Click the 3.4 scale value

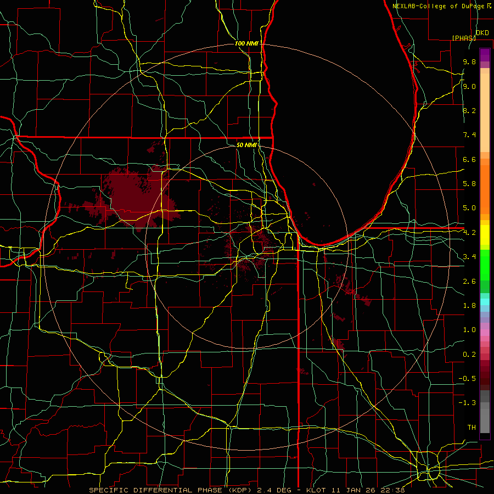pos(469,257)
